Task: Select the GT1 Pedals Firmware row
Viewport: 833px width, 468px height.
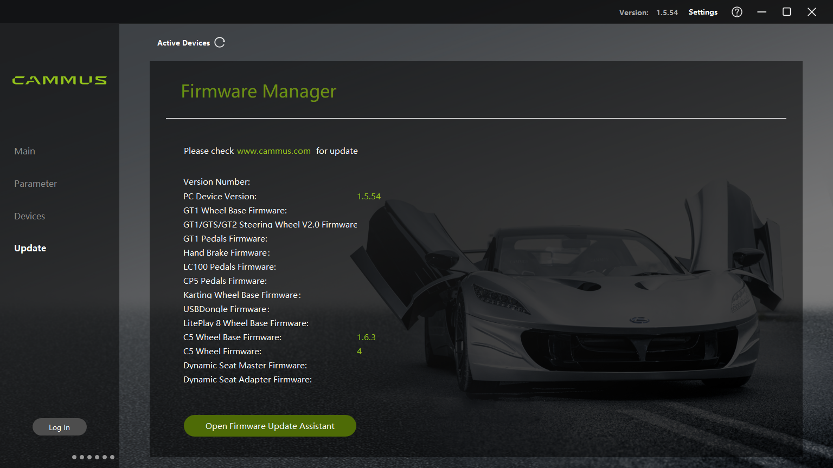Action: pos(225,238)
